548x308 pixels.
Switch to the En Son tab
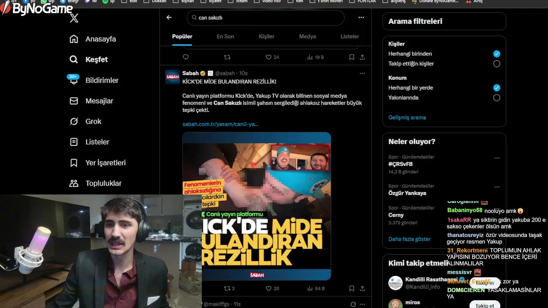pos(225,36)
